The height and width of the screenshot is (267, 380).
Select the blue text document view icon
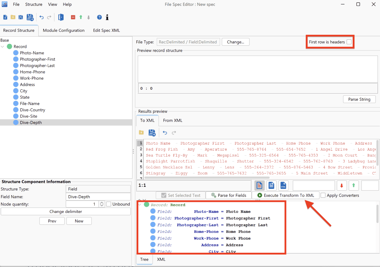pos(271,186)
